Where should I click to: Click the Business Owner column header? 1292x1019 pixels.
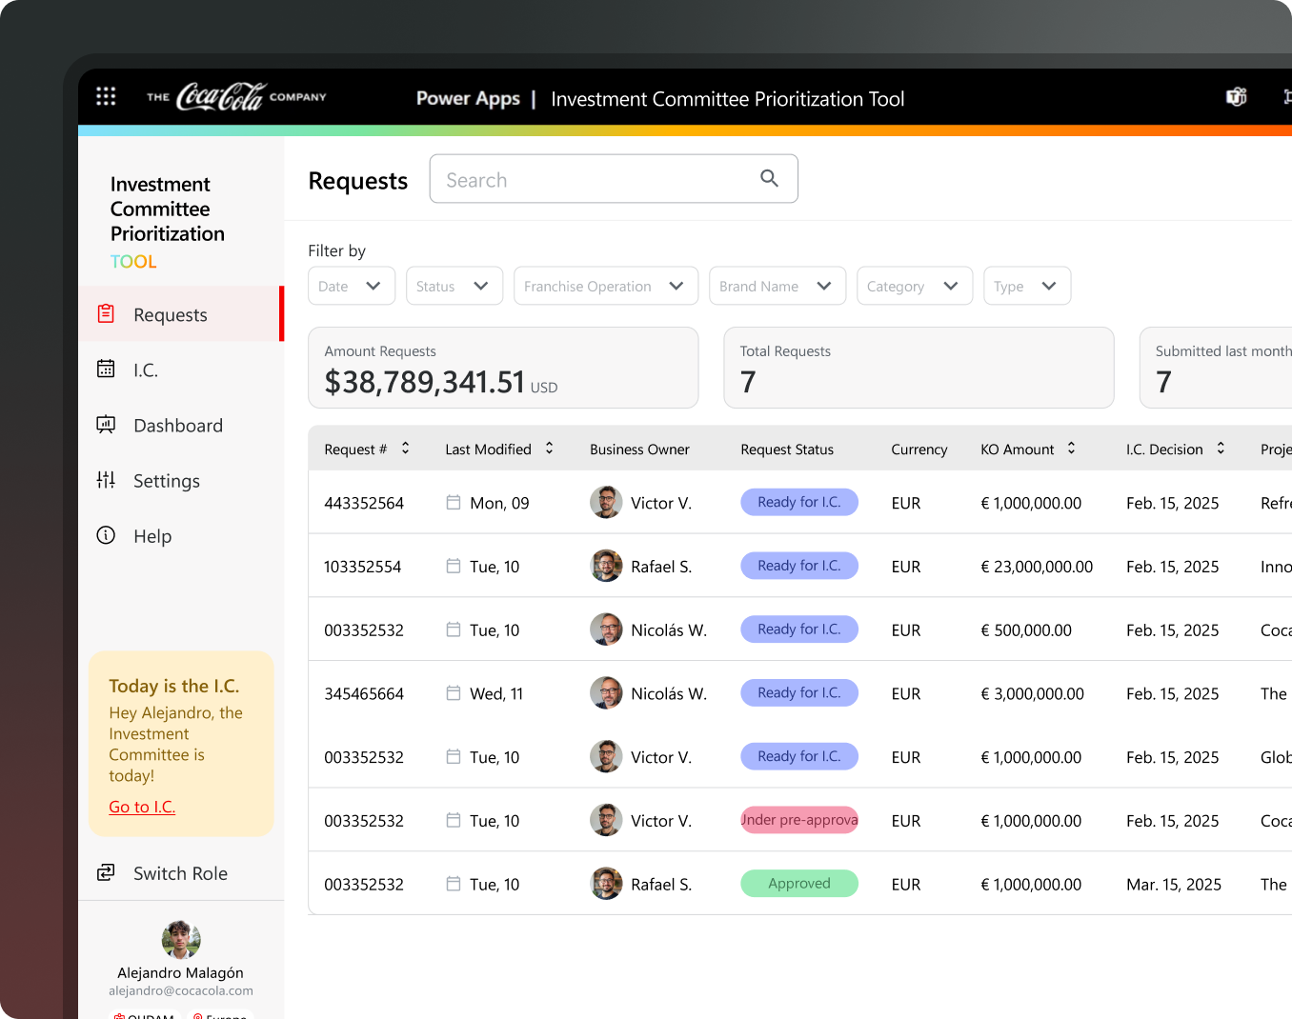[639, 450]
